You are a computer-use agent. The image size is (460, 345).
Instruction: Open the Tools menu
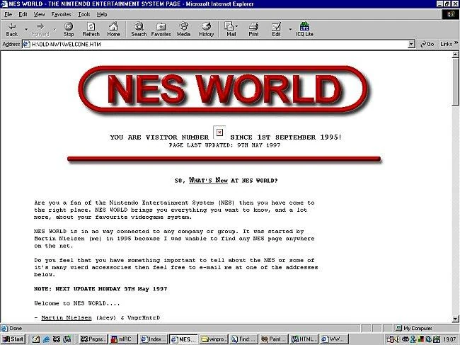coord(84,14)
